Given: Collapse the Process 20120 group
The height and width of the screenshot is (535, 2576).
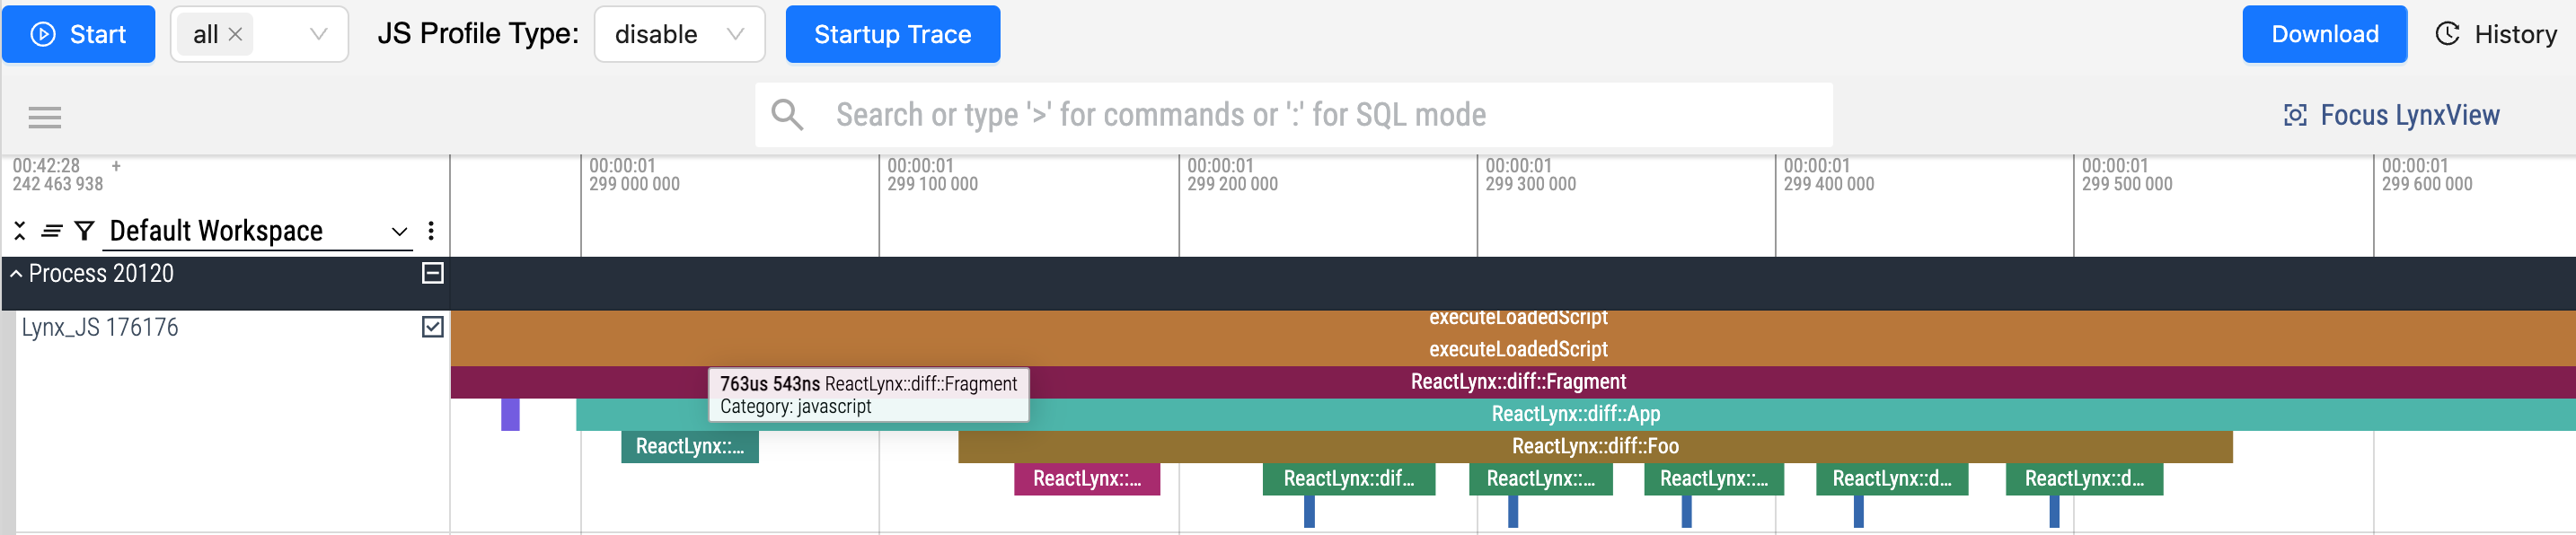Looking at the screenshot, I should 16,273.
